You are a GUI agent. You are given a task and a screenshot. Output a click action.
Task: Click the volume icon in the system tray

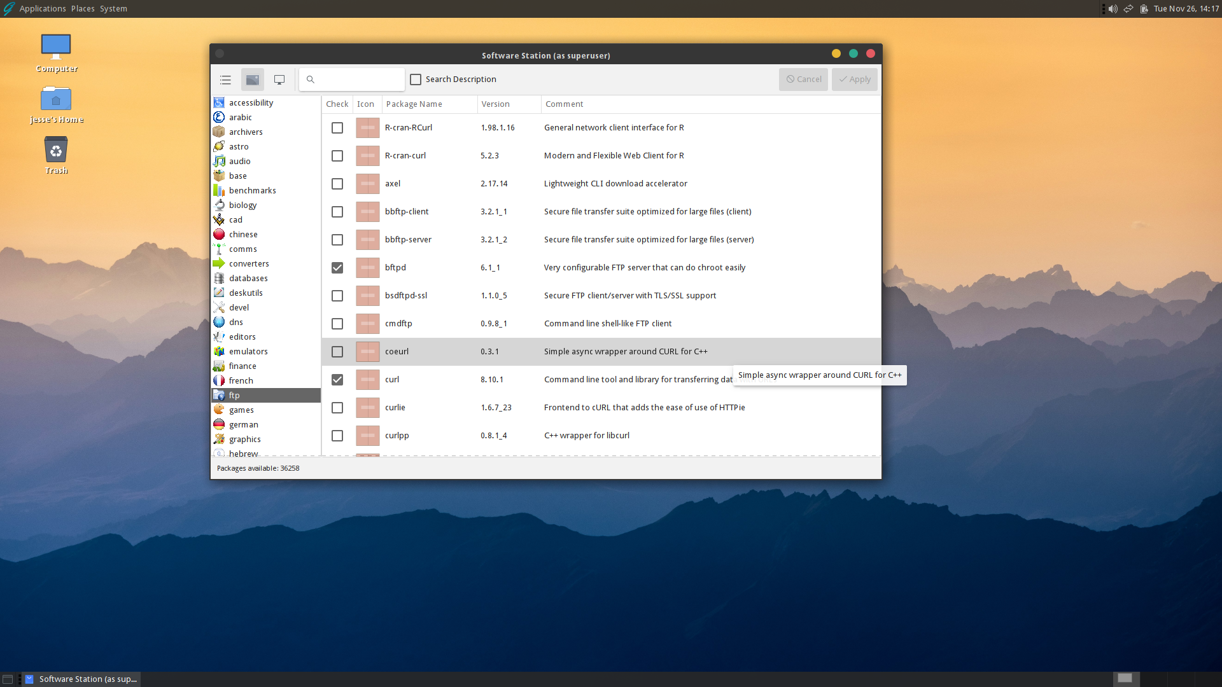(1113, 8)
